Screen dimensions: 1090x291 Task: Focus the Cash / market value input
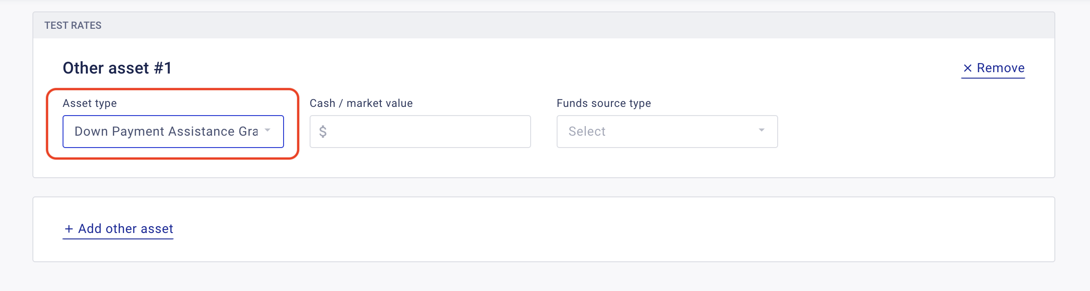coord(427,132)
